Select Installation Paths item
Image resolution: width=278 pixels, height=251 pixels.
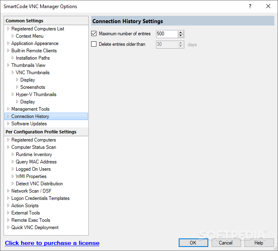point(32,58)
